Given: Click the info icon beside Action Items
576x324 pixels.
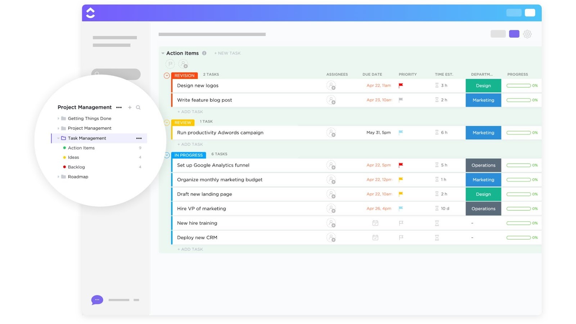Looking at the screenshot, I should point(204,53).
